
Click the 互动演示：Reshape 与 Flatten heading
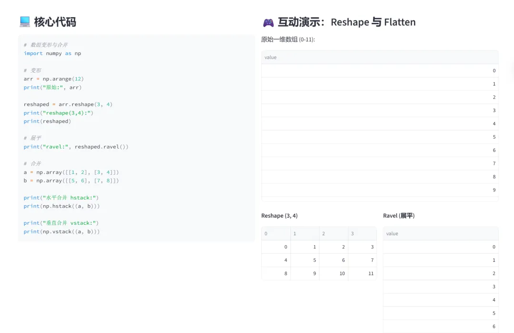coord(346,22)
